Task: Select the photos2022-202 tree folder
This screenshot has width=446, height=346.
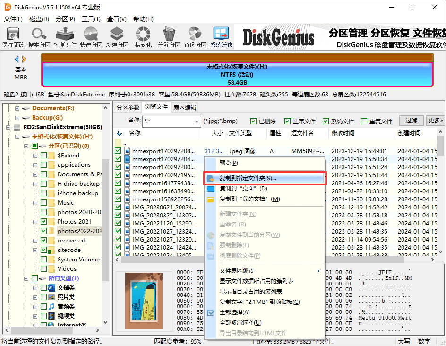Action: pos(79,231)
